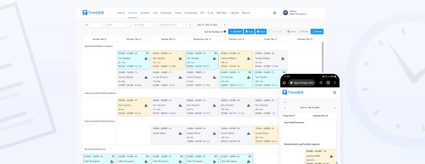Click envelope icon on Thursday 03:00P Tom Becker shift
425x164 pixels.
click(250, 72)
